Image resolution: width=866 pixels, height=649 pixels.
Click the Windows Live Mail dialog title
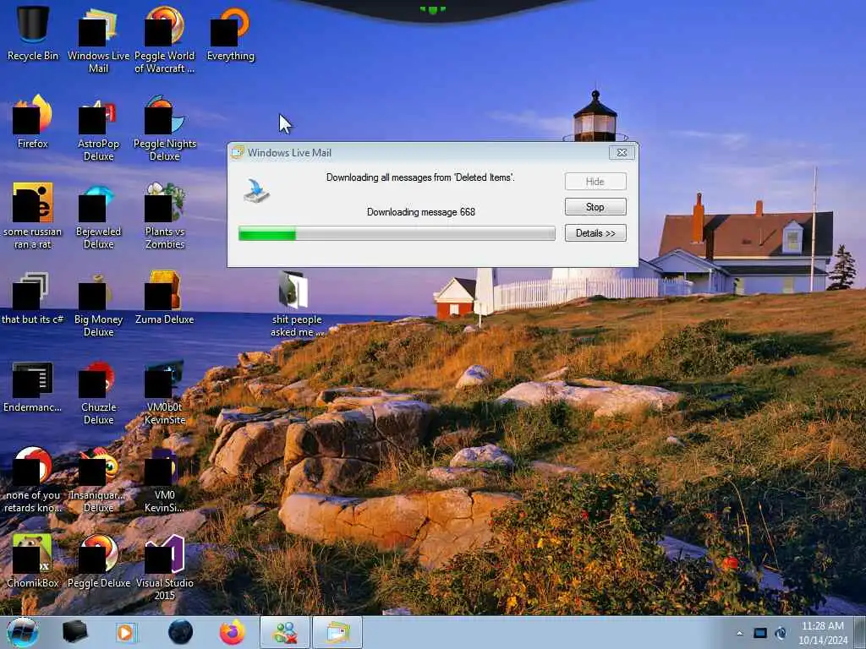tap(289, 153)
